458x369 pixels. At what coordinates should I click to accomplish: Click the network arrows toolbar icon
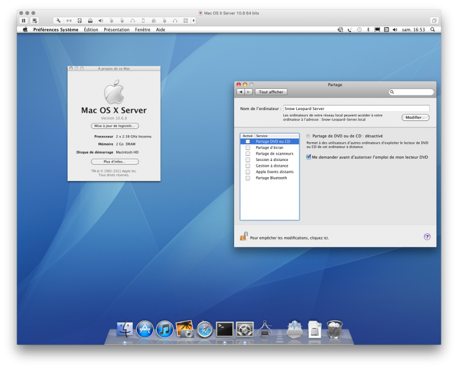click(x=69, y=21)
